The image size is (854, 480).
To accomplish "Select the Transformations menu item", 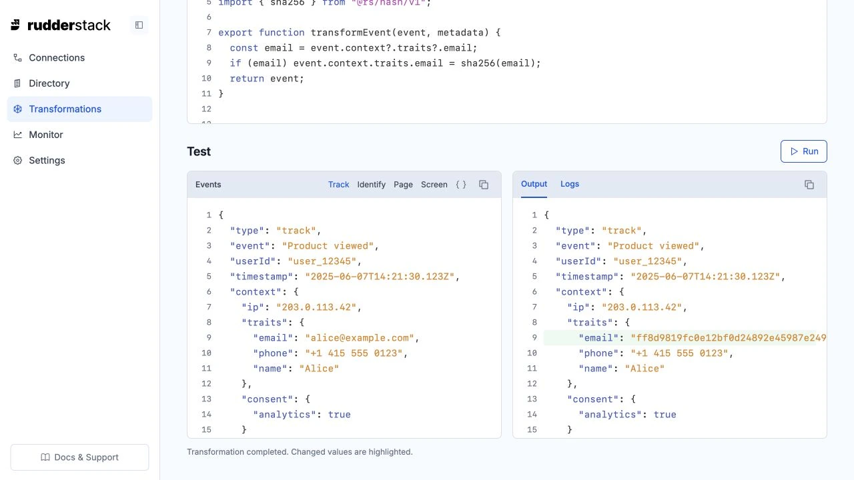I will tap(80, 109).
